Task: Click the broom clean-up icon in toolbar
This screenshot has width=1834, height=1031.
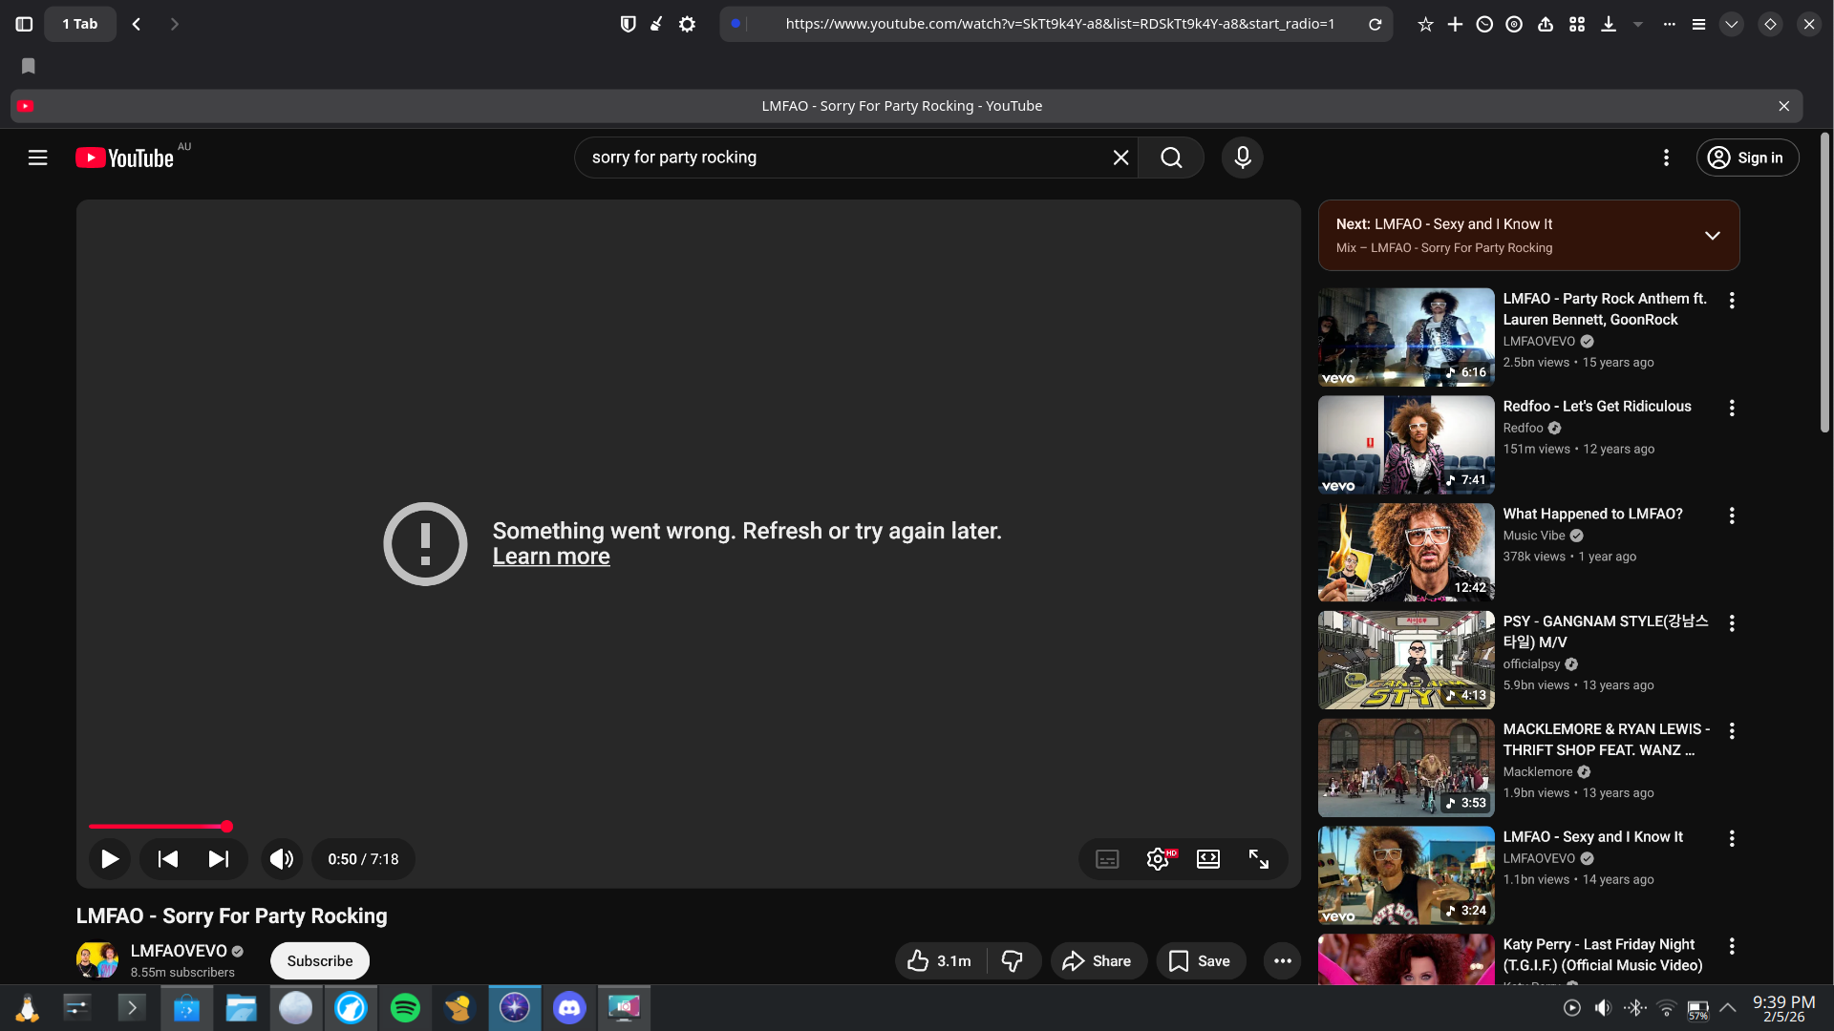Action: (656, 24)
